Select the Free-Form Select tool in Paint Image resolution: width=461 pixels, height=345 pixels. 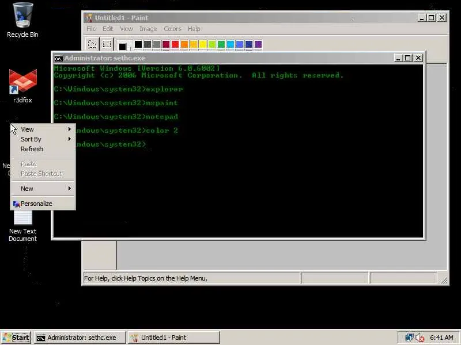coord(92,44)
